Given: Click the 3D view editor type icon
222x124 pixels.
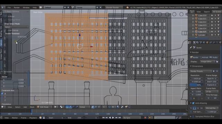Looking at the screenshot, I should [2, 107].
